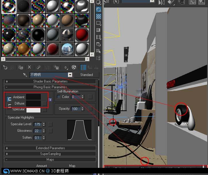Screen dimensions: 208x175
Task: Click sample slots scroll down arrow
Action: click(x=92, y=54)
